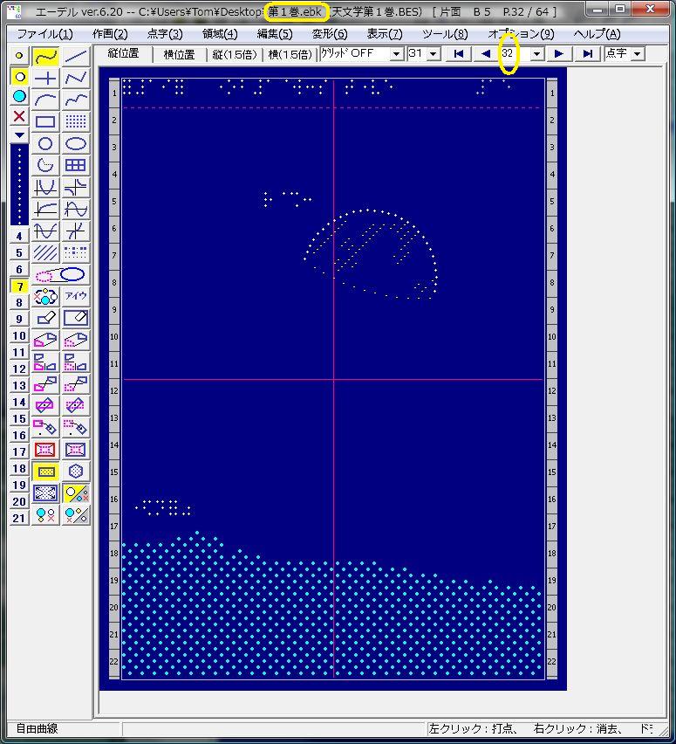The image size is (676, 744).
Task: Choose the diagonal hatching fill tool
Action: click(45, 253)
